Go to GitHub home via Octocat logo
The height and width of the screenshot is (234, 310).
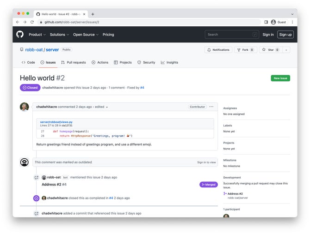(20, 34)
